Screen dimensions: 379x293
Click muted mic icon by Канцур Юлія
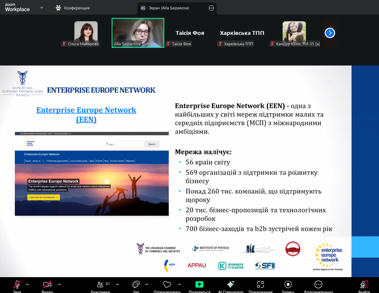272,44
